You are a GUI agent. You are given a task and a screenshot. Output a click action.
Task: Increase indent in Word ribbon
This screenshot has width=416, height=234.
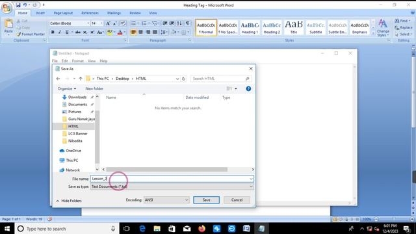(x=172, y=23)
